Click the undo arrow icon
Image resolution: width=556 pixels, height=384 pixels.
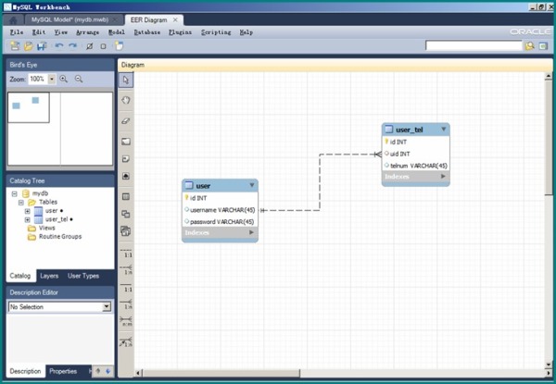(59, 46)
